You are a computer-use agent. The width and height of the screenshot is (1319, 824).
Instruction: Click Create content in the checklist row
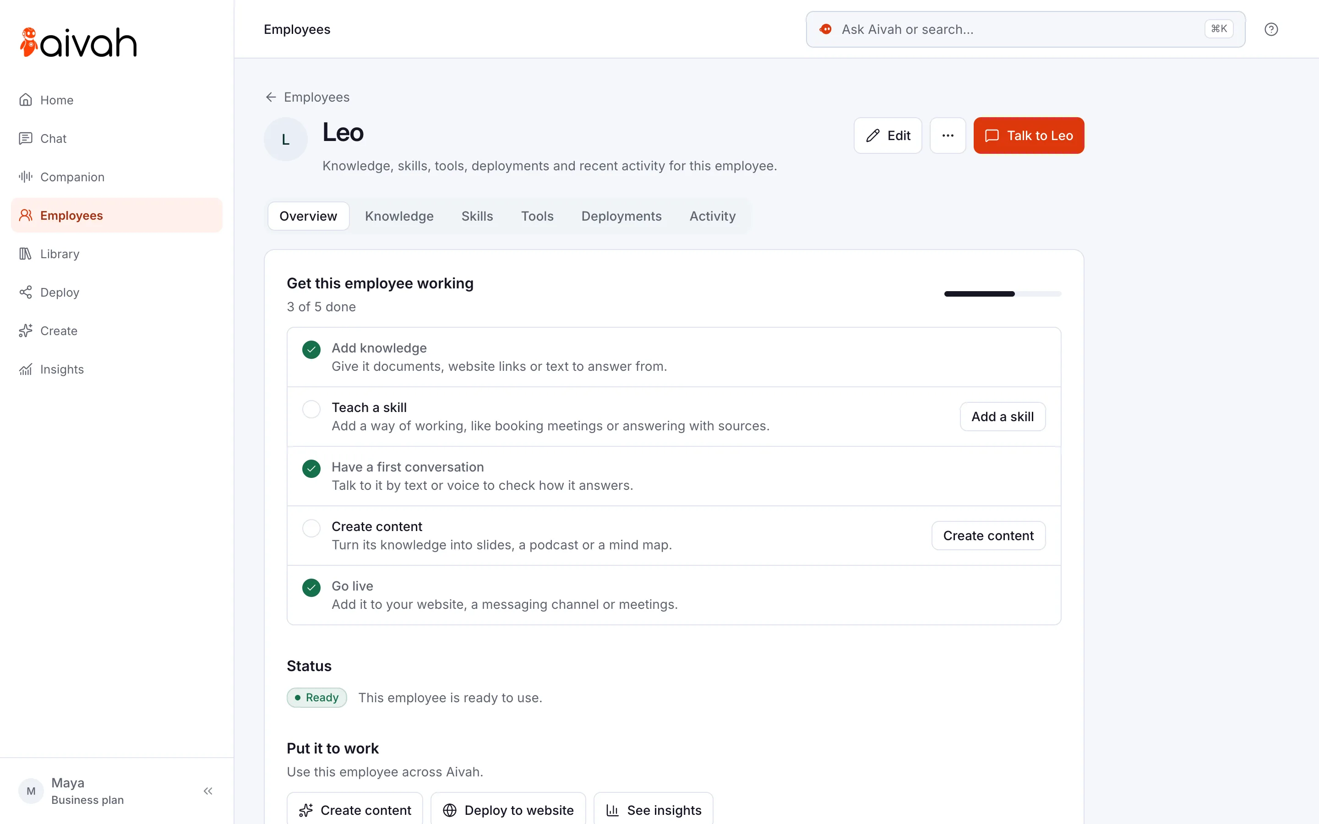point(988,536)
